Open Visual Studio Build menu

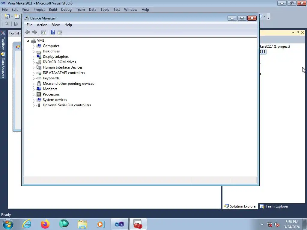click(x=53, y=10)
